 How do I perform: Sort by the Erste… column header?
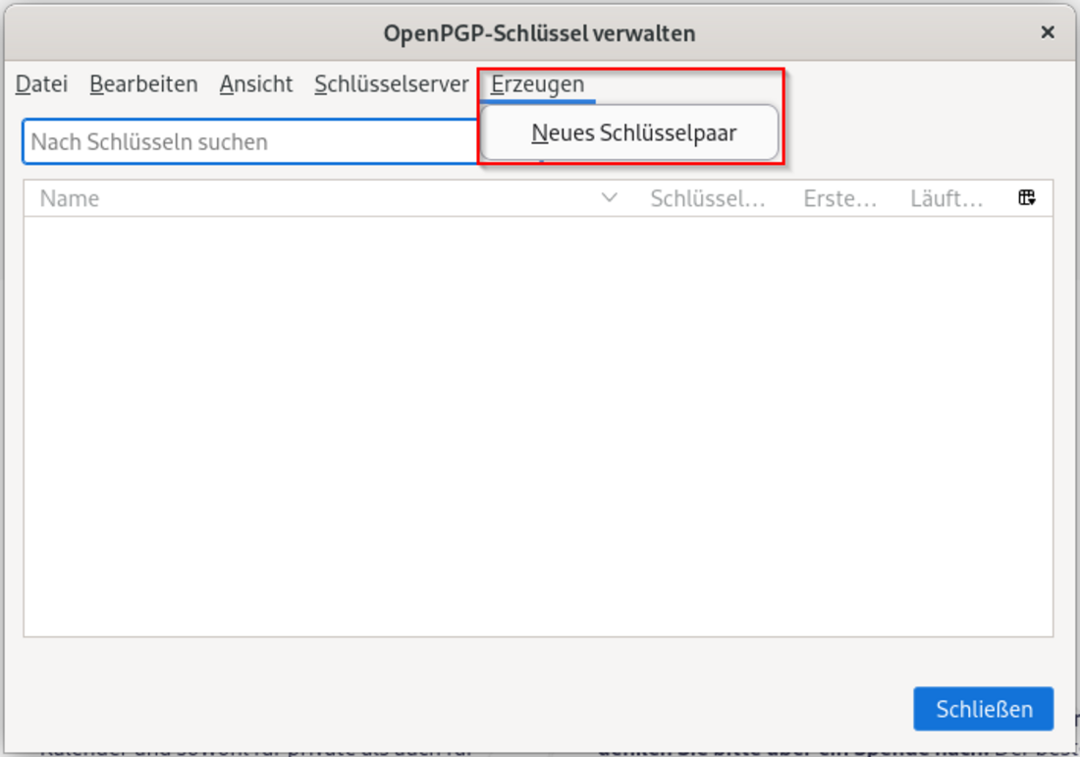pyautogui.click(x=839, y=198)
